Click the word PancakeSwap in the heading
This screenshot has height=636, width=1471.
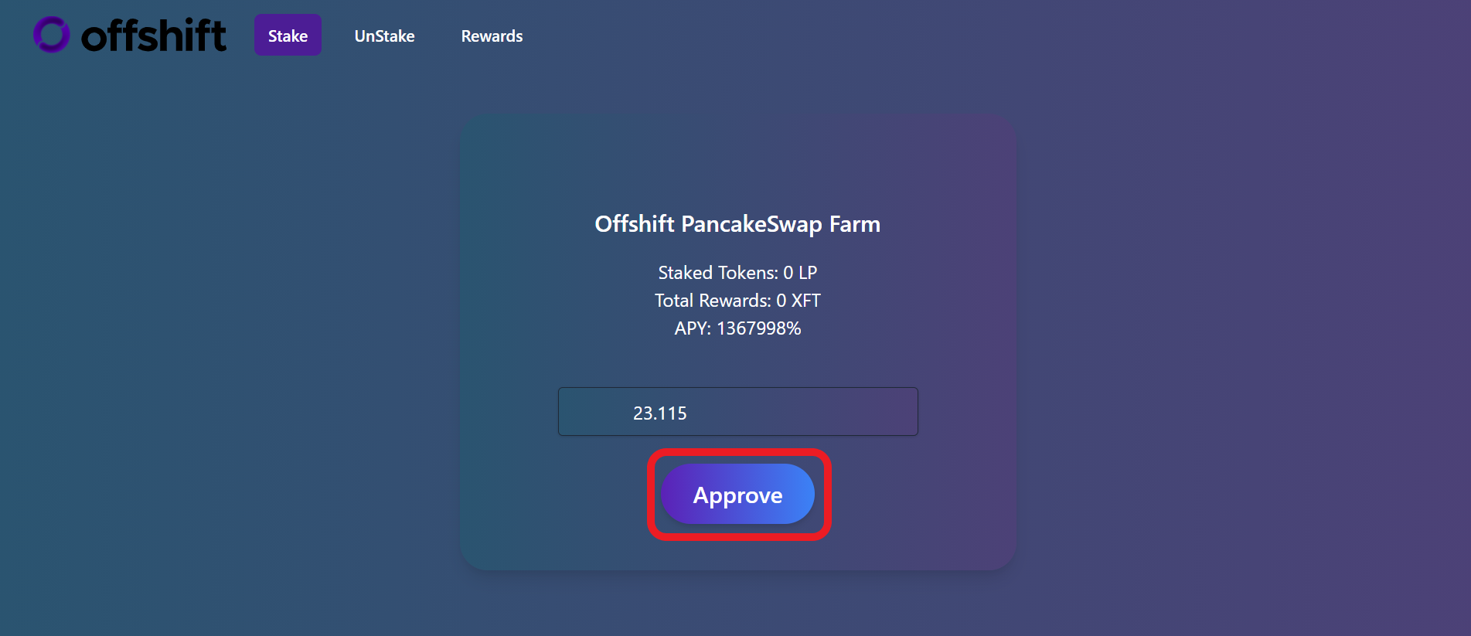point(751,224)
